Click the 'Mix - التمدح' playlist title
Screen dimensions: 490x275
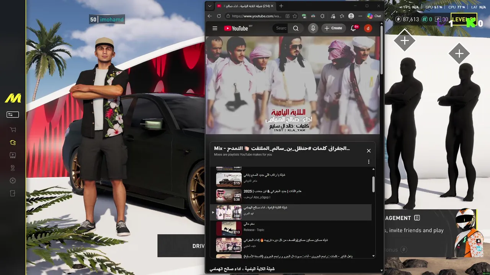282,148
